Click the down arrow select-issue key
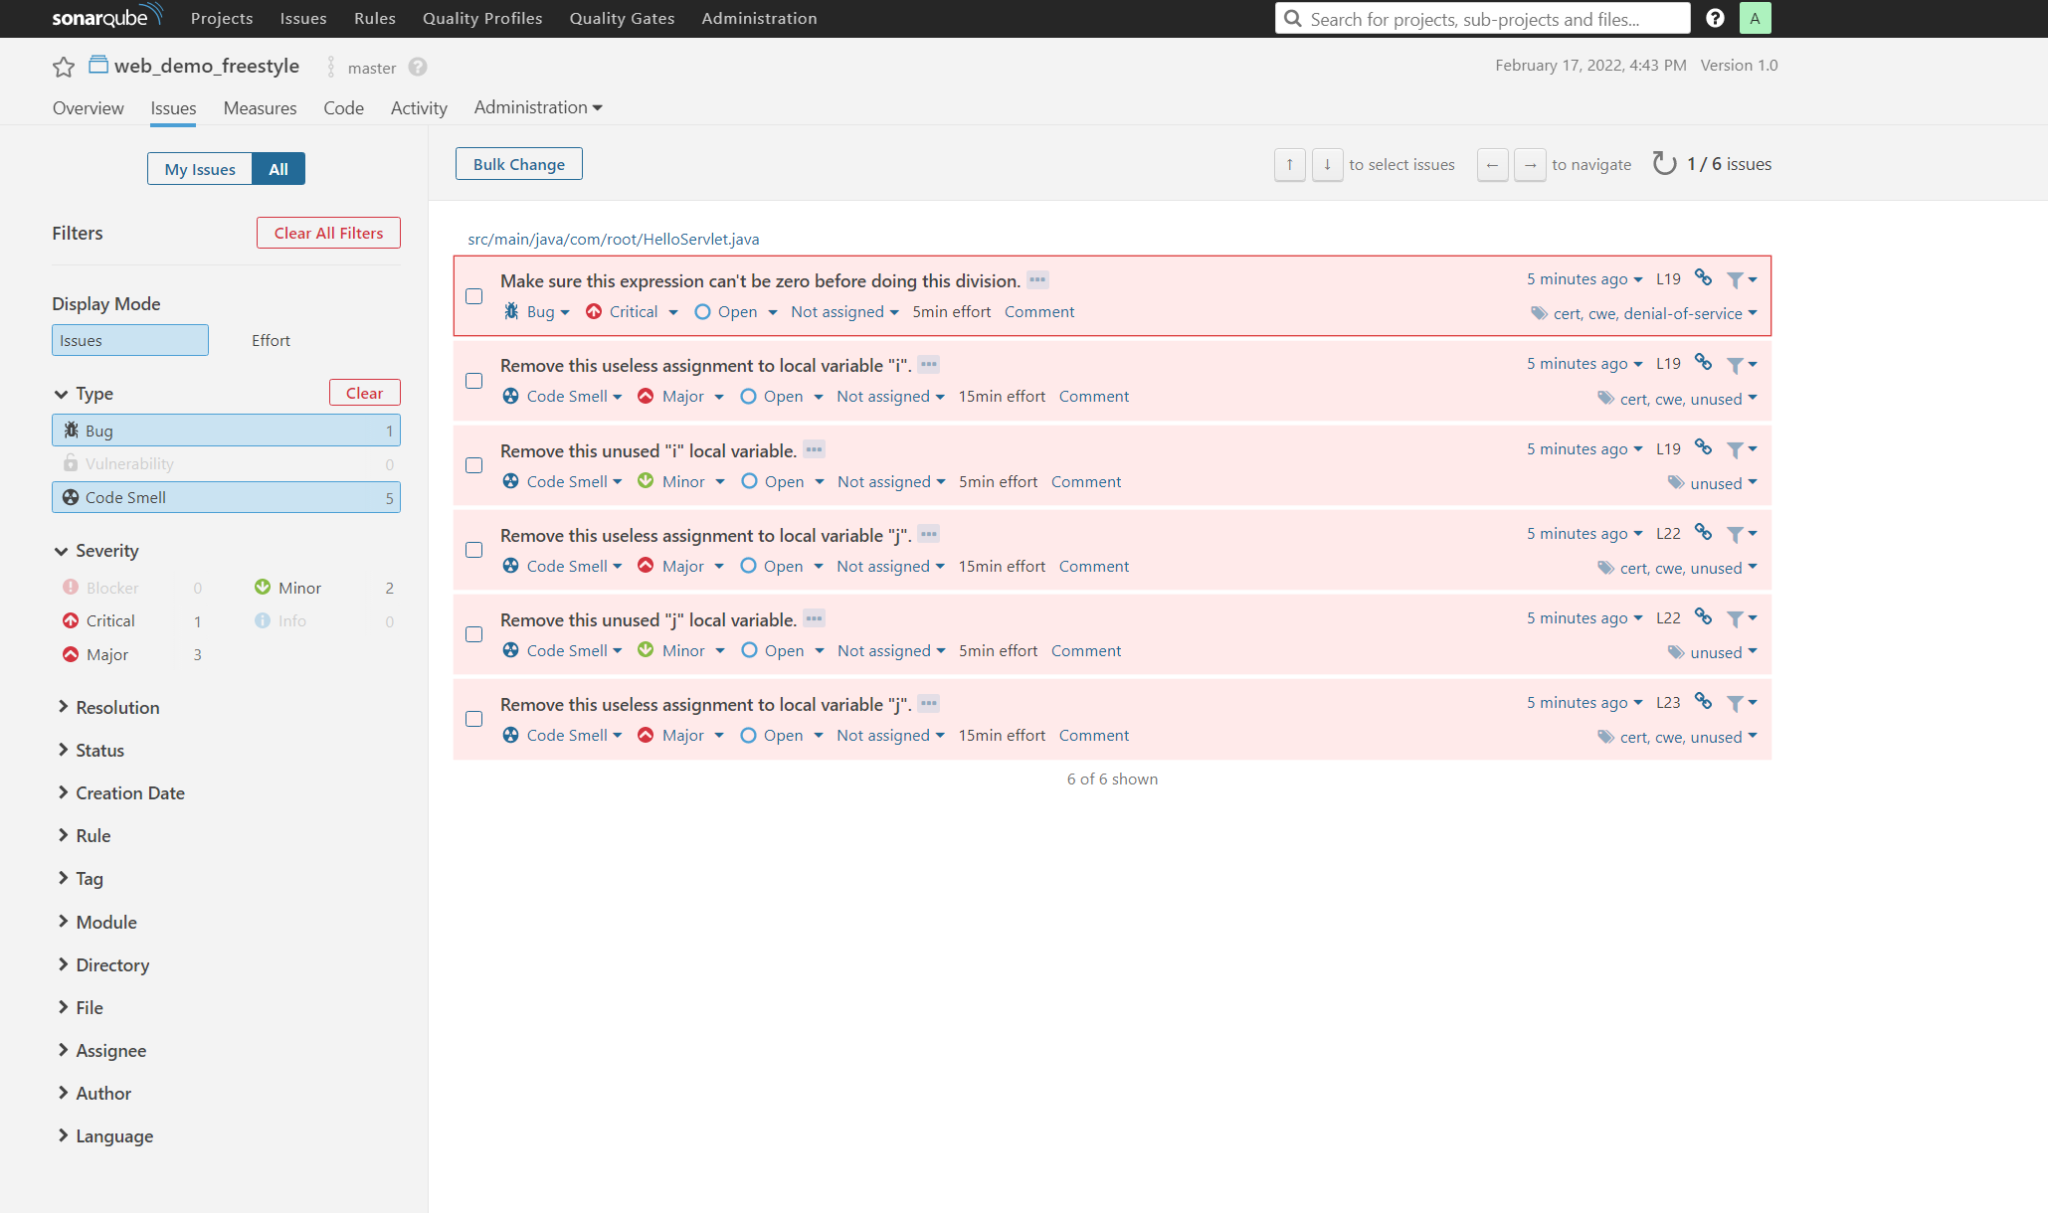This screenshot has height=1213, width=2048. 1327,164
